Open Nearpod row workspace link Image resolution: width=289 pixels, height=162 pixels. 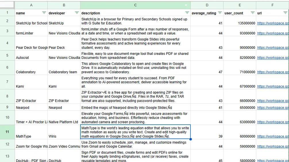(273, 108)
